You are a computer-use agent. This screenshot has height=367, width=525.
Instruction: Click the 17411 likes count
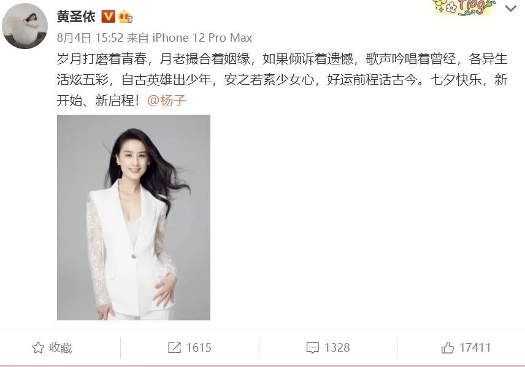point(475,347)
